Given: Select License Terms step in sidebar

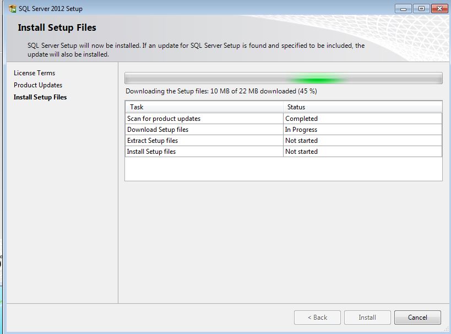Looking at the screenshot, I should coord(34,73).
